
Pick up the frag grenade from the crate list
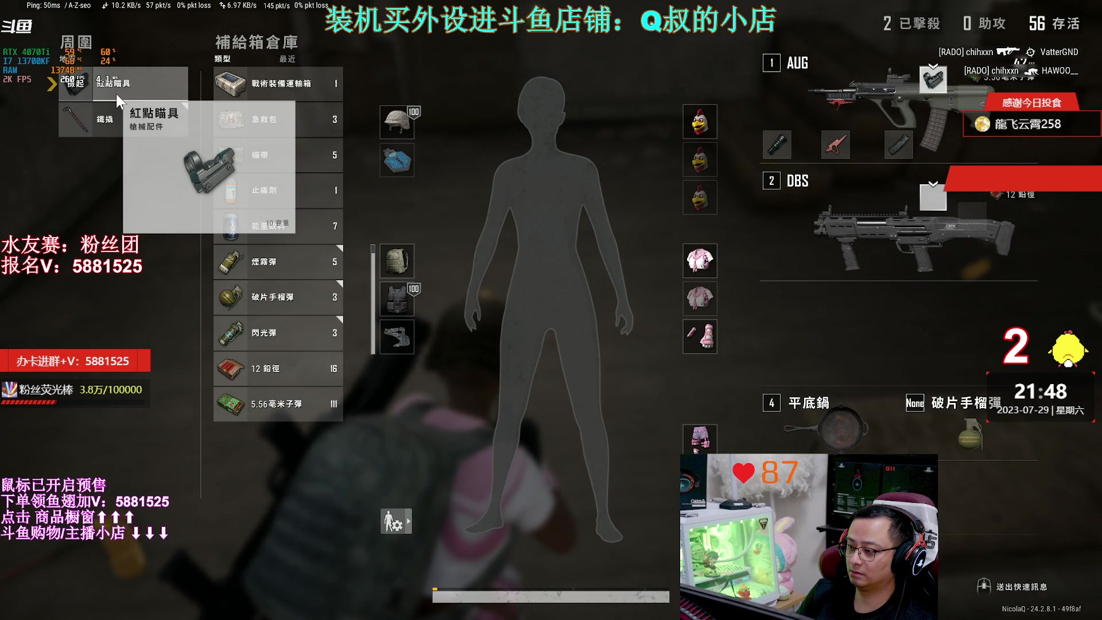click(x=278, y=297)
